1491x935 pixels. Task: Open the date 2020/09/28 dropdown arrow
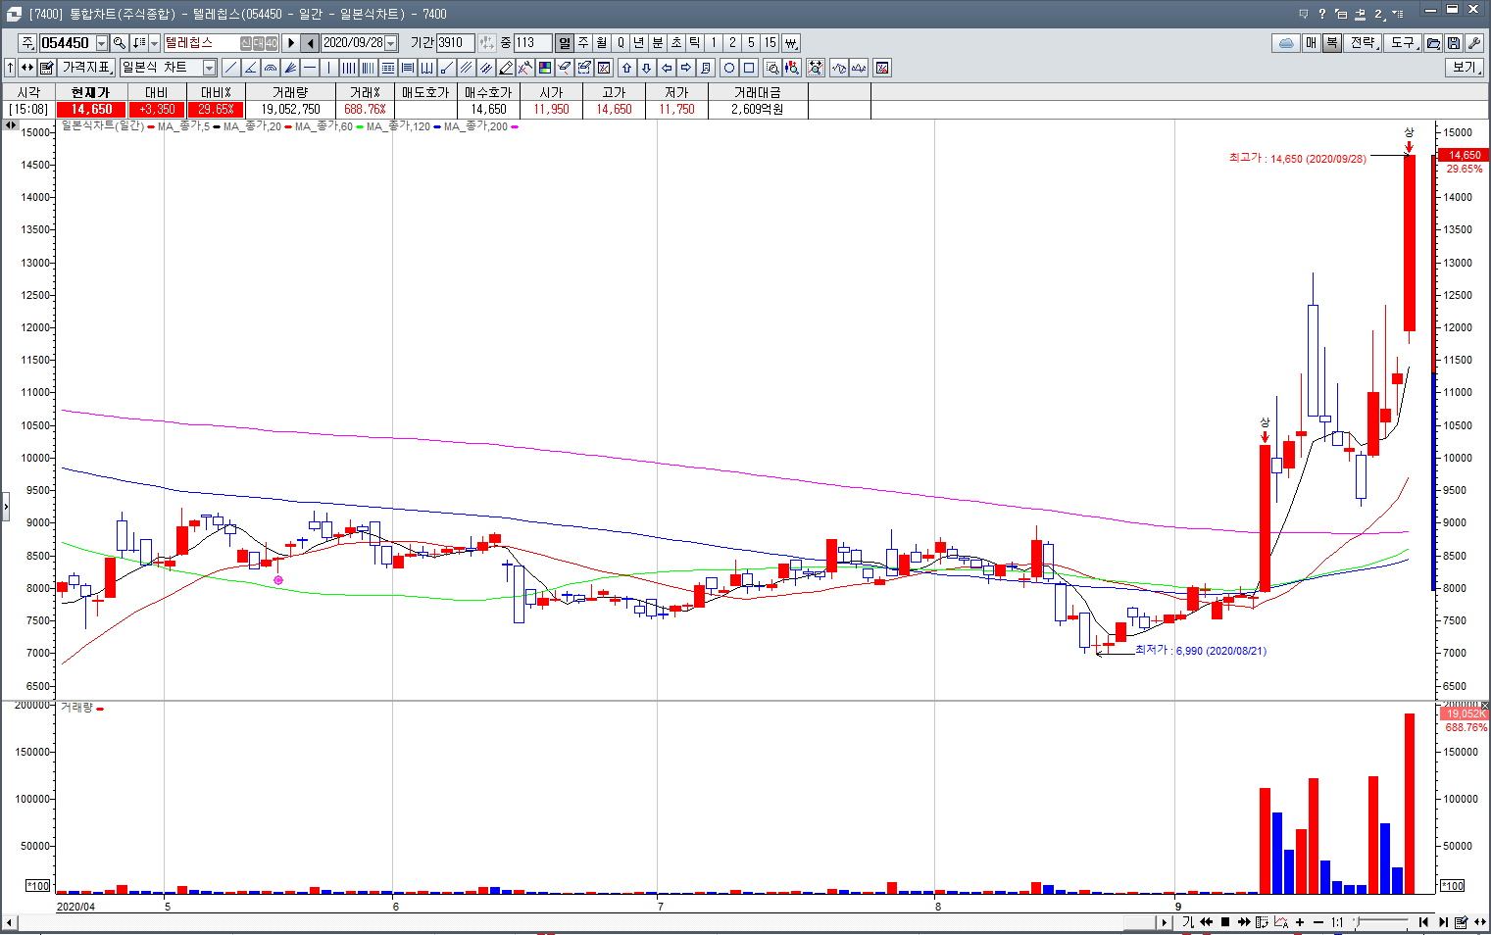coord(391,43)
